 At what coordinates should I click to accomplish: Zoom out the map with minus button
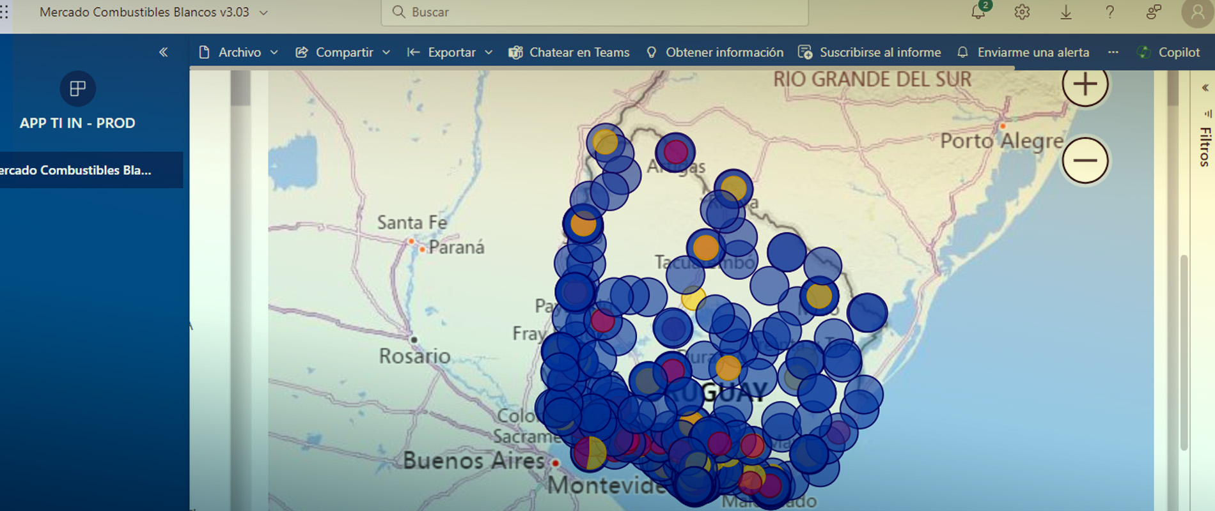[x=1085, y=160]
